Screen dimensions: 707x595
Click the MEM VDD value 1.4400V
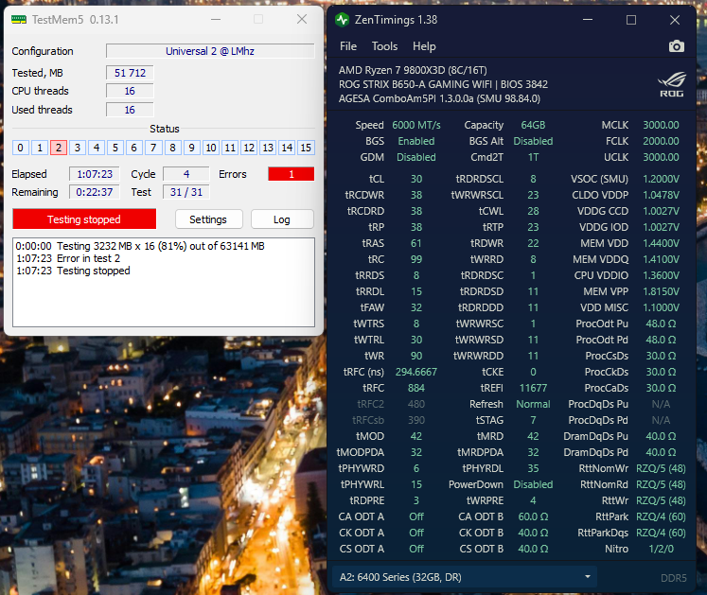pyautogui.click(x=661, y=243)
